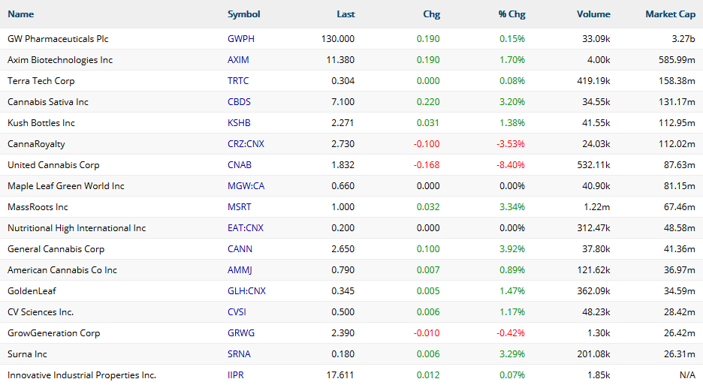The image size is (703, 385).
Task: Click market cap 585.99m for Axim
Action: 677,60
